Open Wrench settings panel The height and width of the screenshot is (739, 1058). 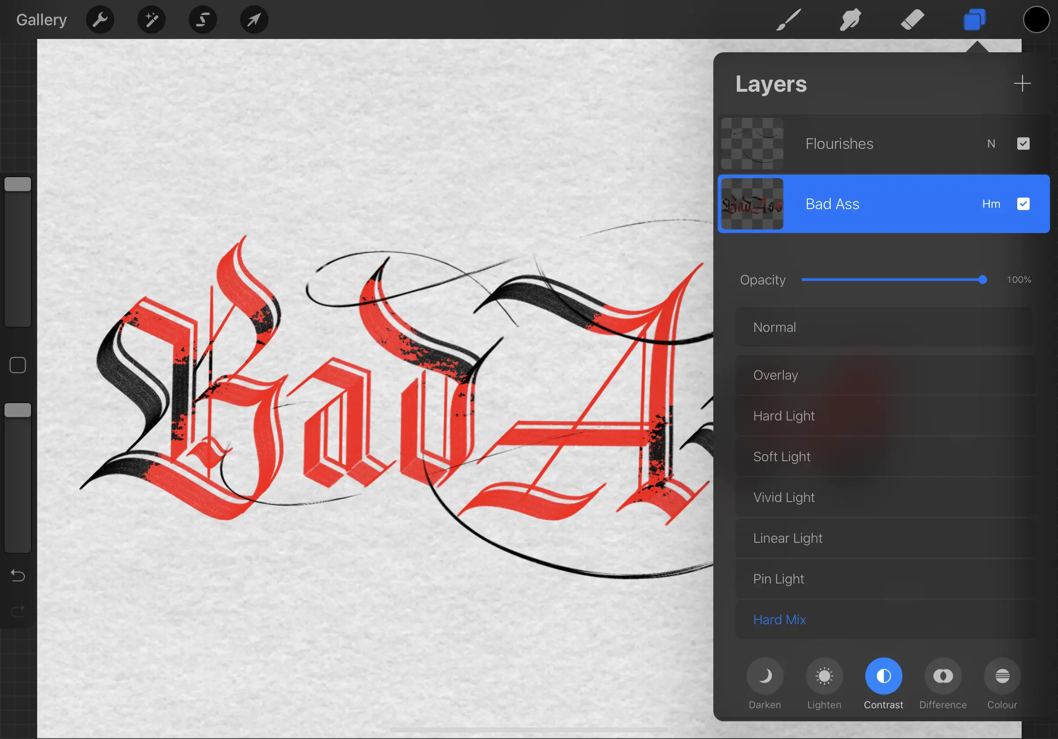100,19
